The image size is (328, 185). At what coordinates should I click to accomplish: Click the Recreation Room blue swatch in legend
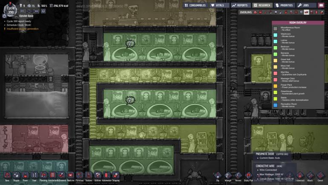276,105
